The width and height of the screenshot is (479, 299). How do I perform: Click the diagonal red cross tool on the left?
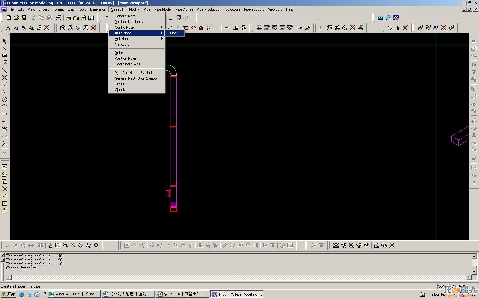5,77
